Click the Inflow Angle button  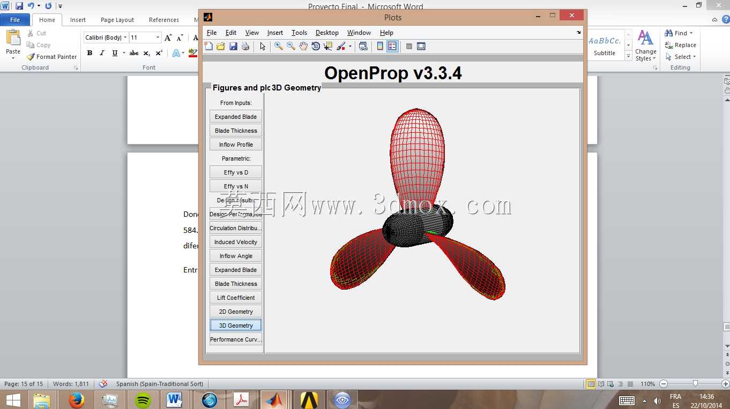click(236, 256)
